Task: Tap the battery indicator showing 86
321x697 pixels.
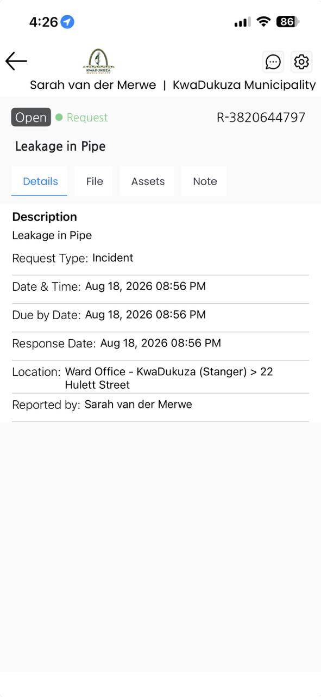Action: point(287,22)
